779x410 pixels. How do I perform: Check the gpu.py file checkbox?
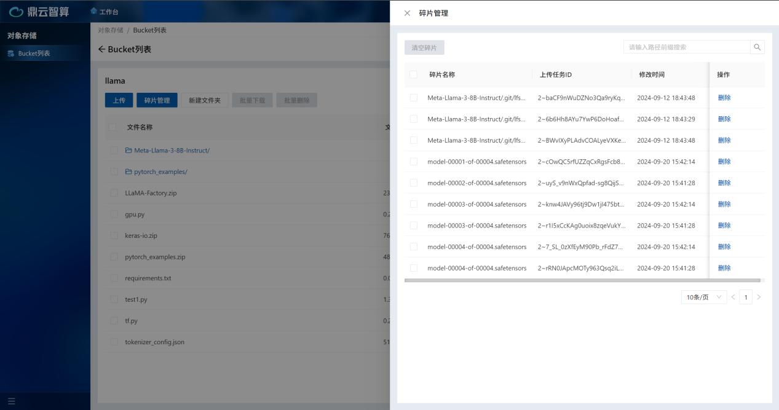pyautogui.click(x=114, y=215)
